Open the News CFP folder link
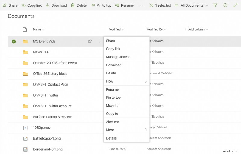Viewport: 241px width, 154px height. 41,52
